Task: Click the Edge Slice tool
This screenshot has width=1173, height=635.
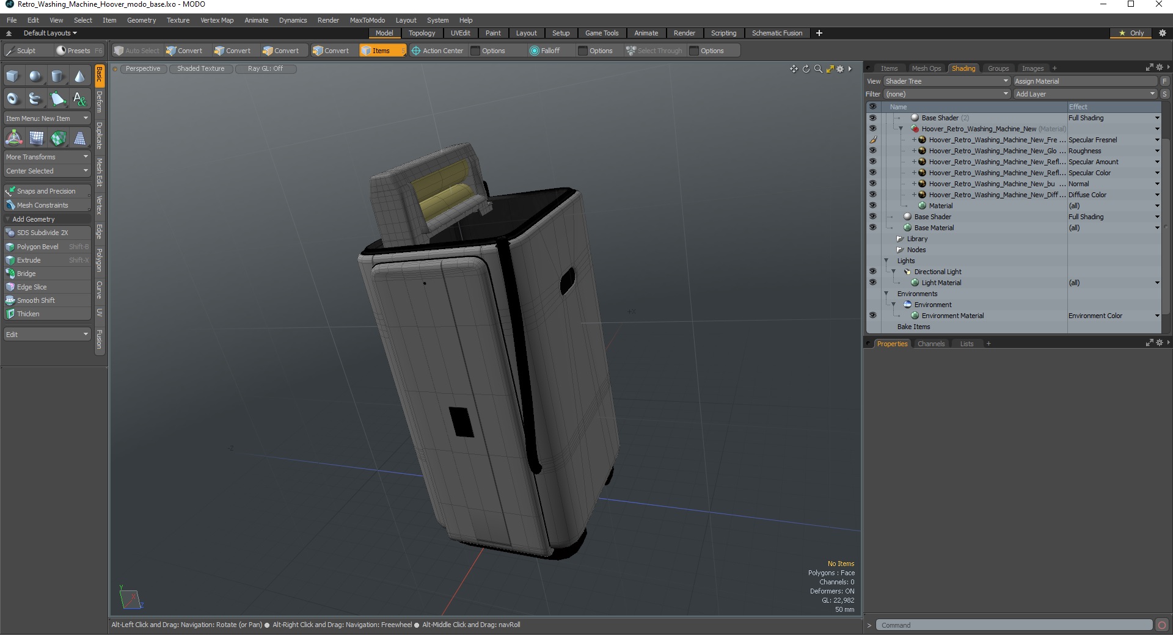Action: click(x=47, y=287)
